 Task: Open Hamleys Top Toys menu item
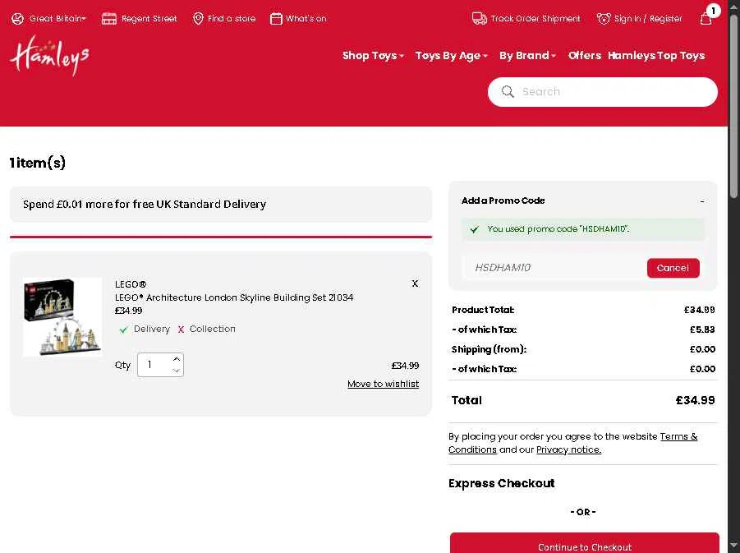tap(656, 56)
